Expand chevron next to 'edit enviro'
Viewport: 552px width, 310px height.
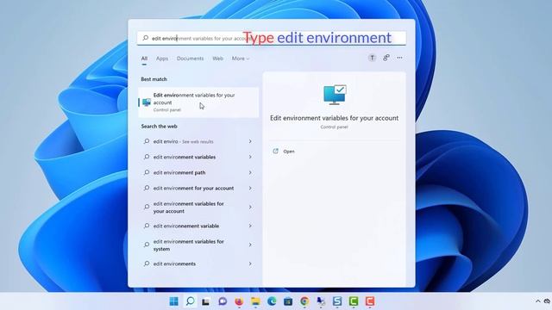(x=250, y=141)
